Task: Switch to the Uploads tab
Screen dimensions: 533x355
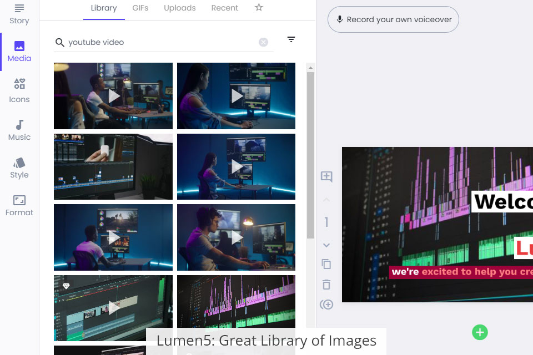Action: tap(179, 8)
